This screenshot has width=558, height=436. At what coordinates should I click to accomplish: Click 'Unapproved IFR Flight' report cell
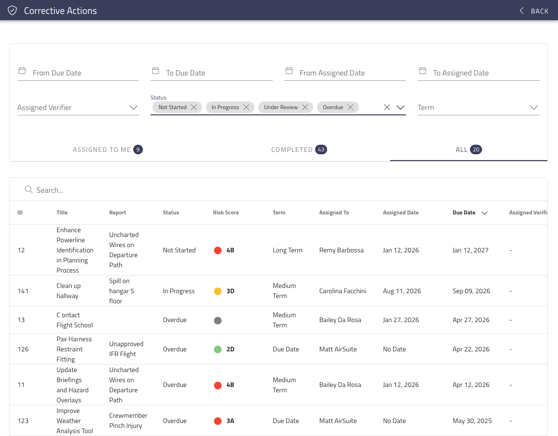[x=127, y=349]
